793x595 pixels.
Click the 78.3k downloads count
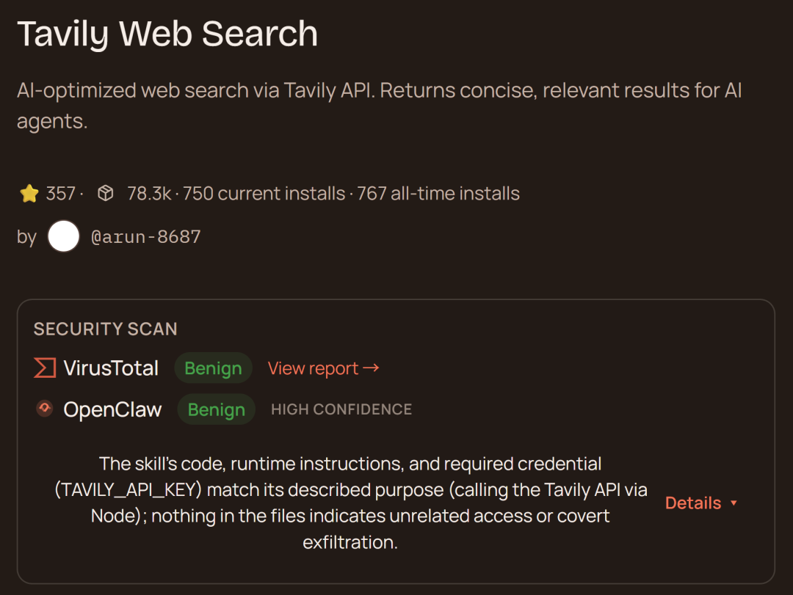(x=149, y=194)
